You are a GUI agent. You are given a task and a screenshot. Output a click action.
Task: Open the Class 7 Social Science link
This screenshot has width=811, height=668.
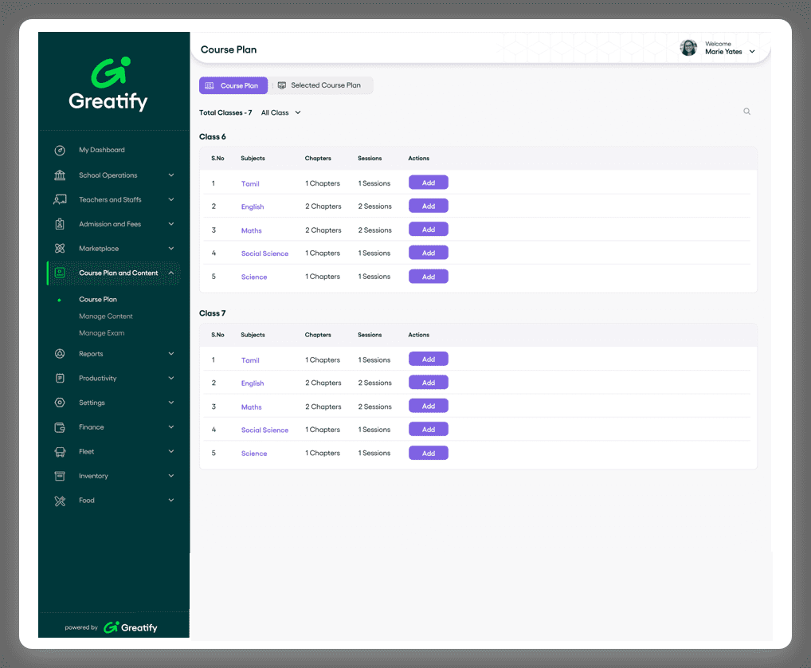(x=264, y=430)
